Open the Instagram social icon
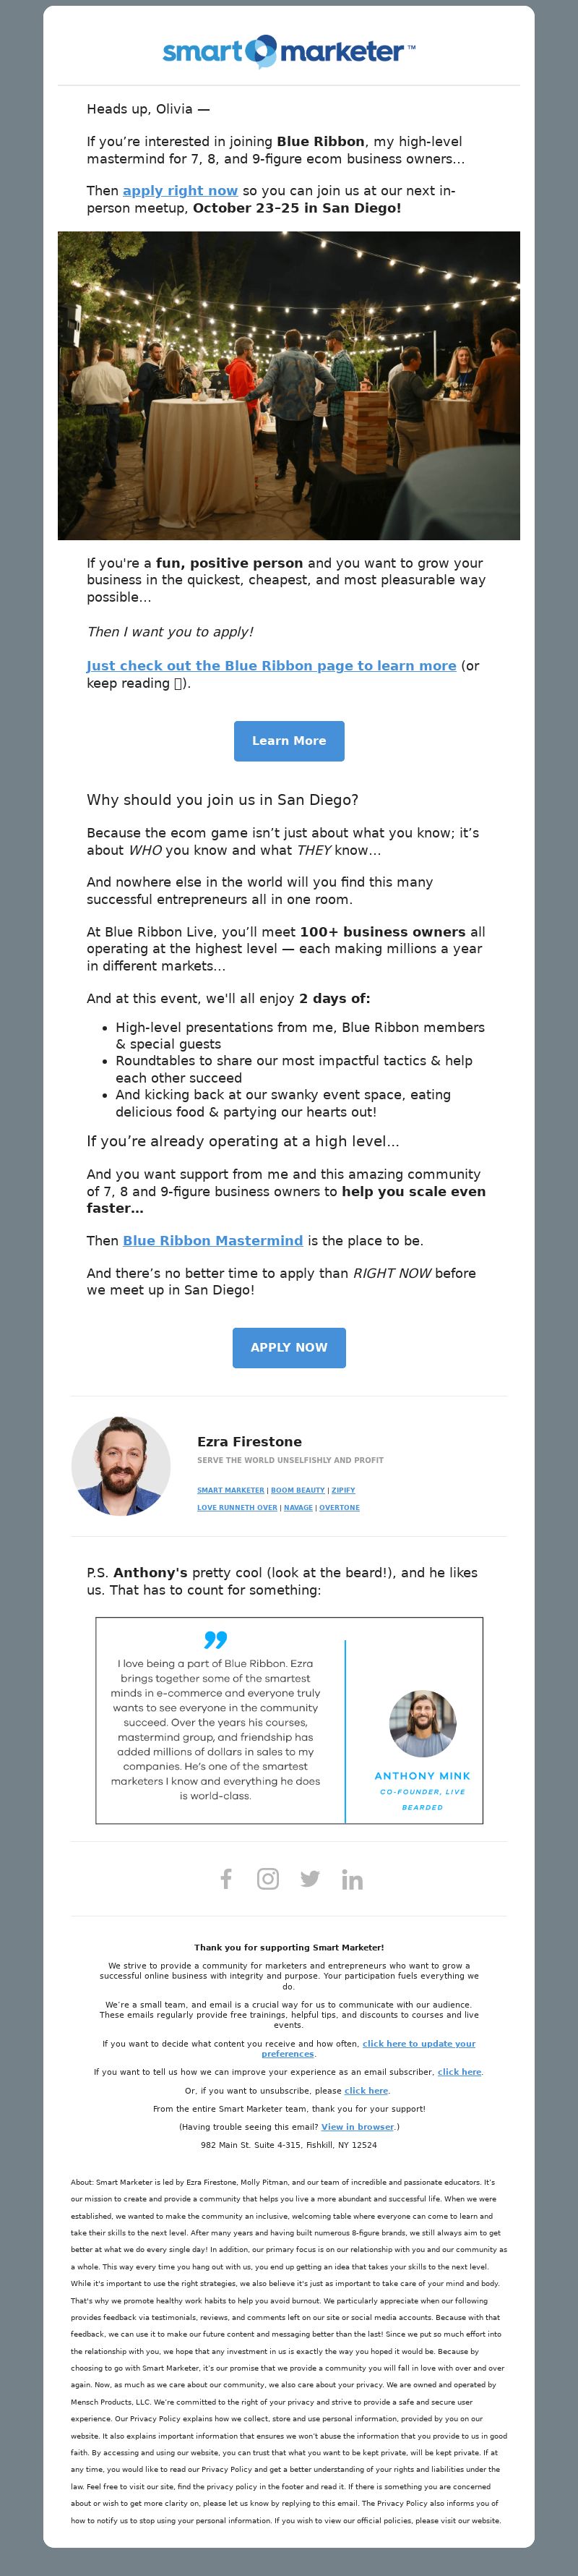Image resolution: width=578 pixels, height=2576 pixels. 267,1879
